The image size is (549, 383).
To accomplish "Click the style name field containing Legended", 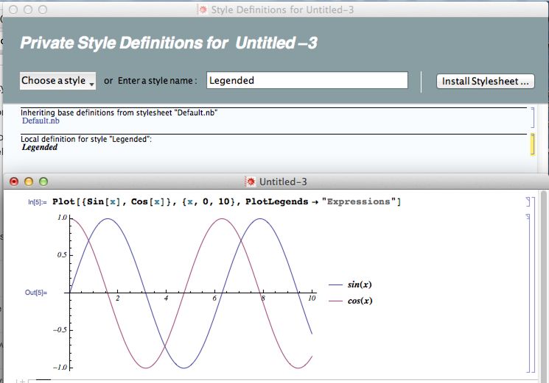I will [x=307, y=80].
